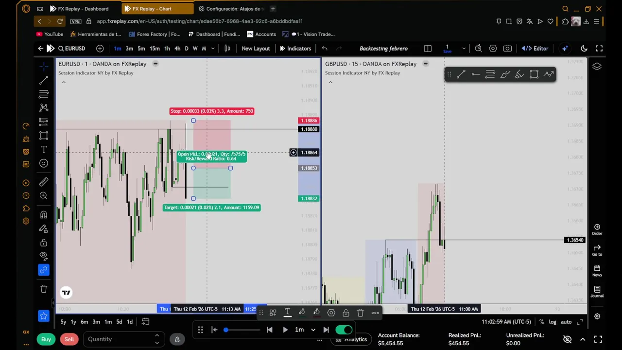Click the blue star favorites icon
This screenshot has height=350, width=622.
[44, 316]
